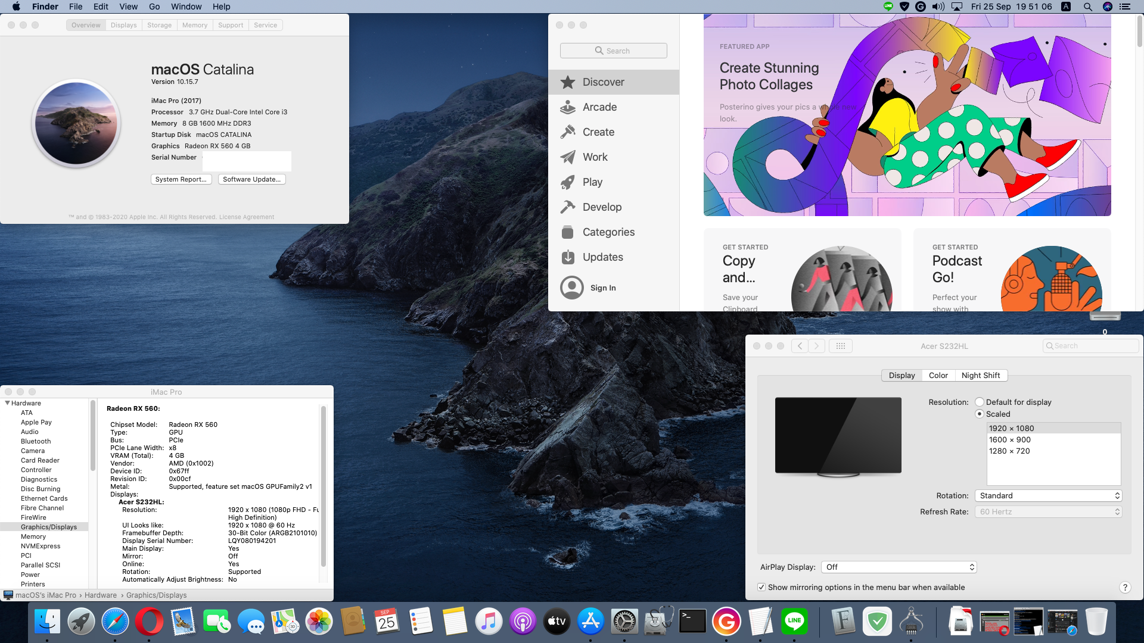Switch to Color tab in Displays
The height and width of the screenshot is (643, 1144).
[938, 376]
